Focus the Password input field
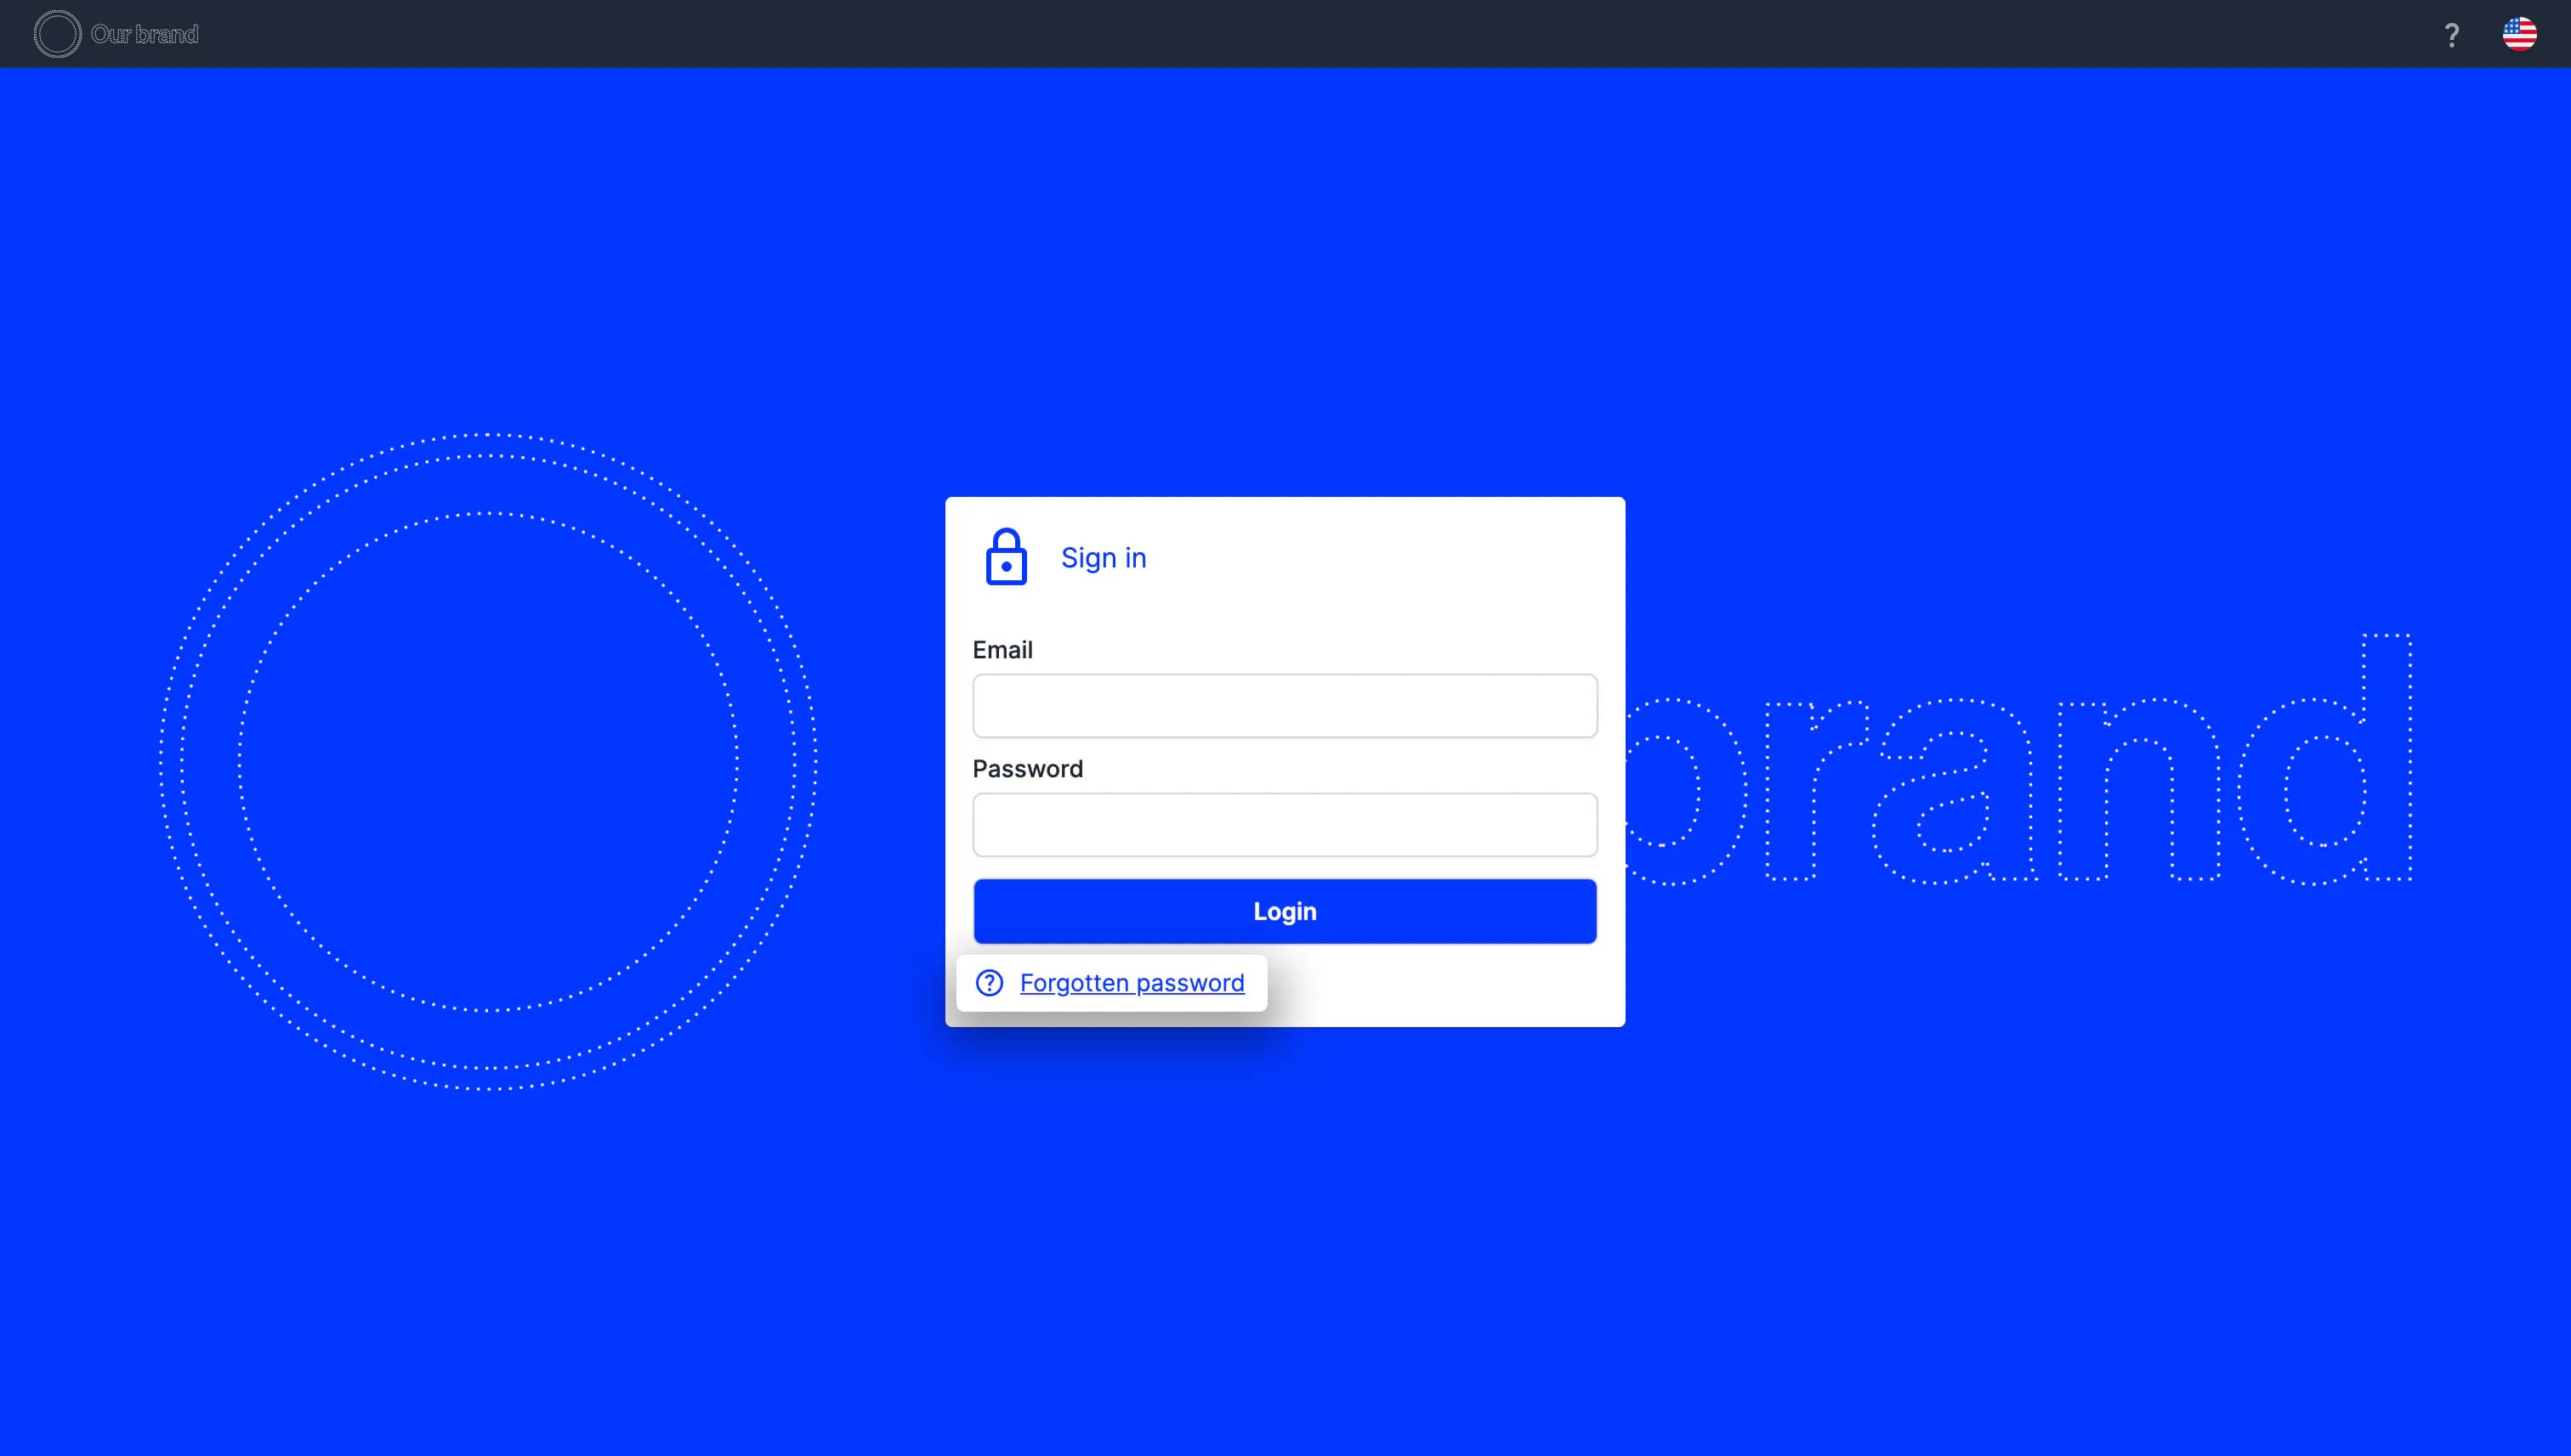Viewport: 2571px width, 1456px height. coord(1284,825)
